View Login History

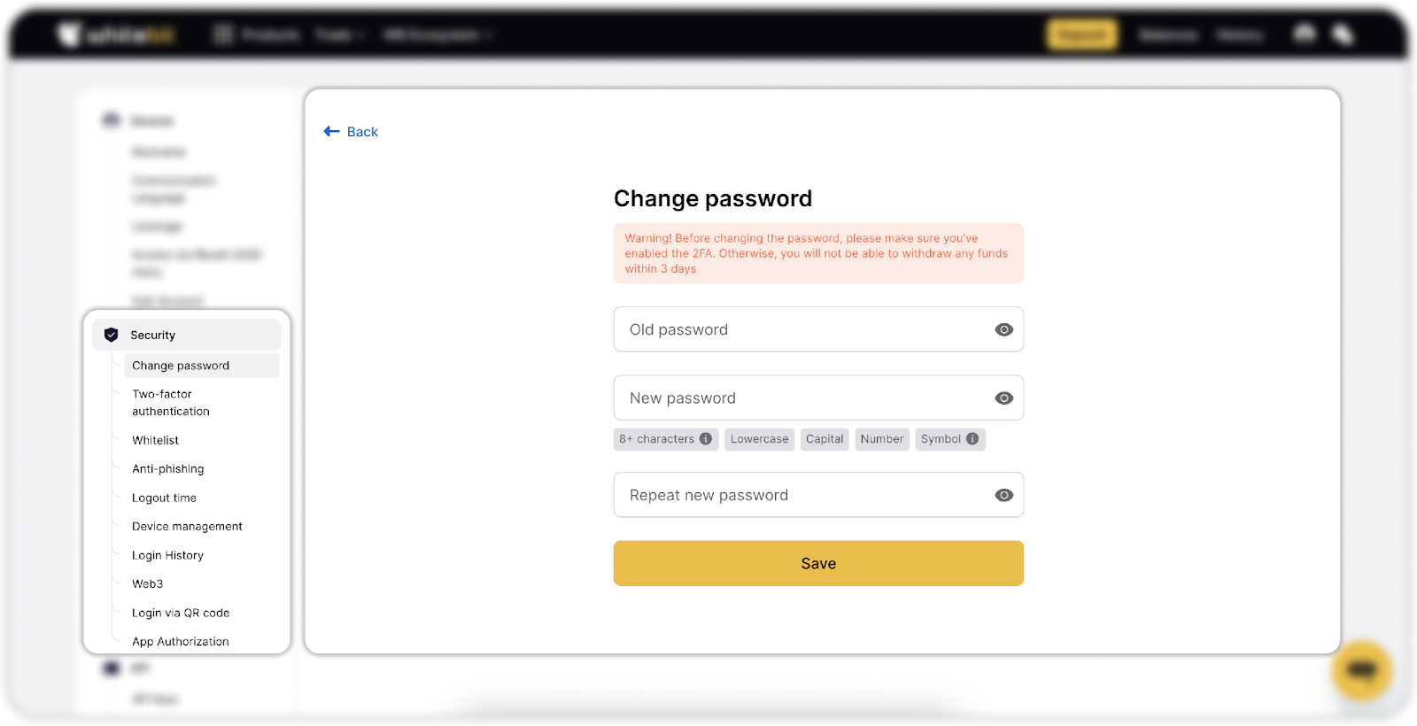168,555
